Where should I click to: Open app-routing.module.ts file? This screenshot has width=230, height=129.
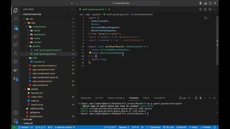45,66
